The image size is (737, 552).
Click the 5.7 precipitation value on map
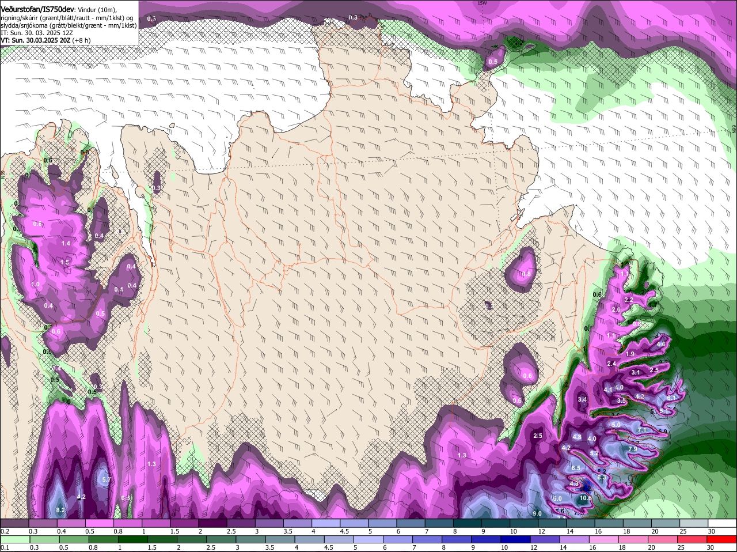coord(106,479)
